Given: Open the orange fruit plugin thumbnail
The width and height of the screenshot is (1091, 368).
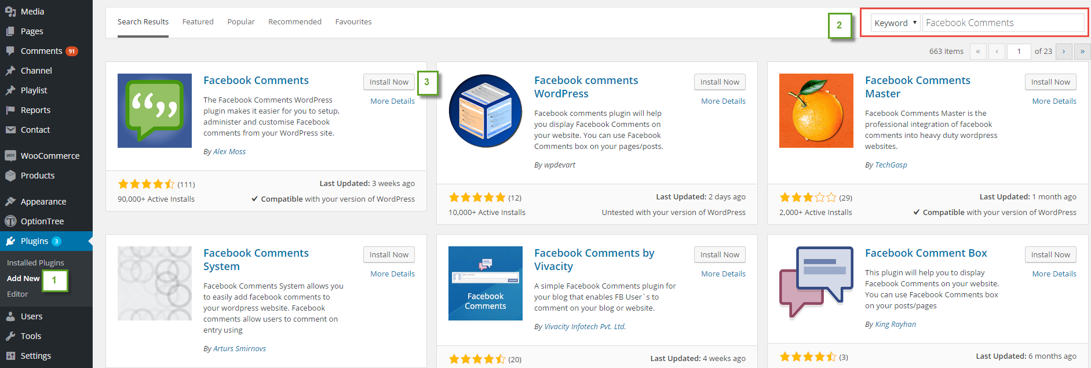Looking at the screenshot, I should tap(816, 111).
